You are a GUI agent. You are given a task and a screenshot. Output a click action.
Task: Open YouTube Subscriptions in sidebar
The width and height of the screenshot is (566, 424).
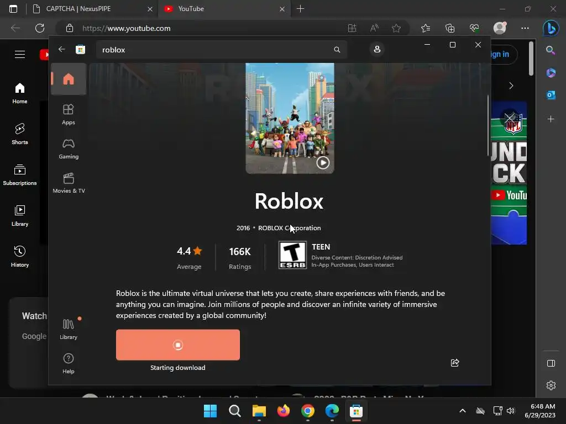coord(20,175)
